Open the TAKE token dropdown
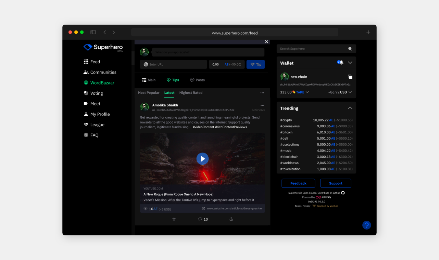 point(307,92)
